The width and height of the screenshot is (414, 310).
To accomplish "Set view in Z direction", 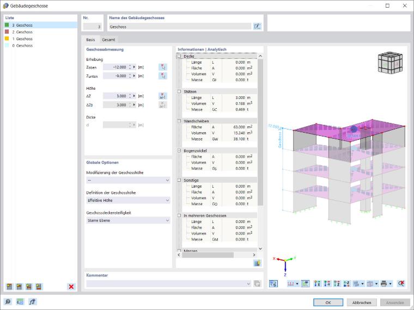I will coord(337,284).
